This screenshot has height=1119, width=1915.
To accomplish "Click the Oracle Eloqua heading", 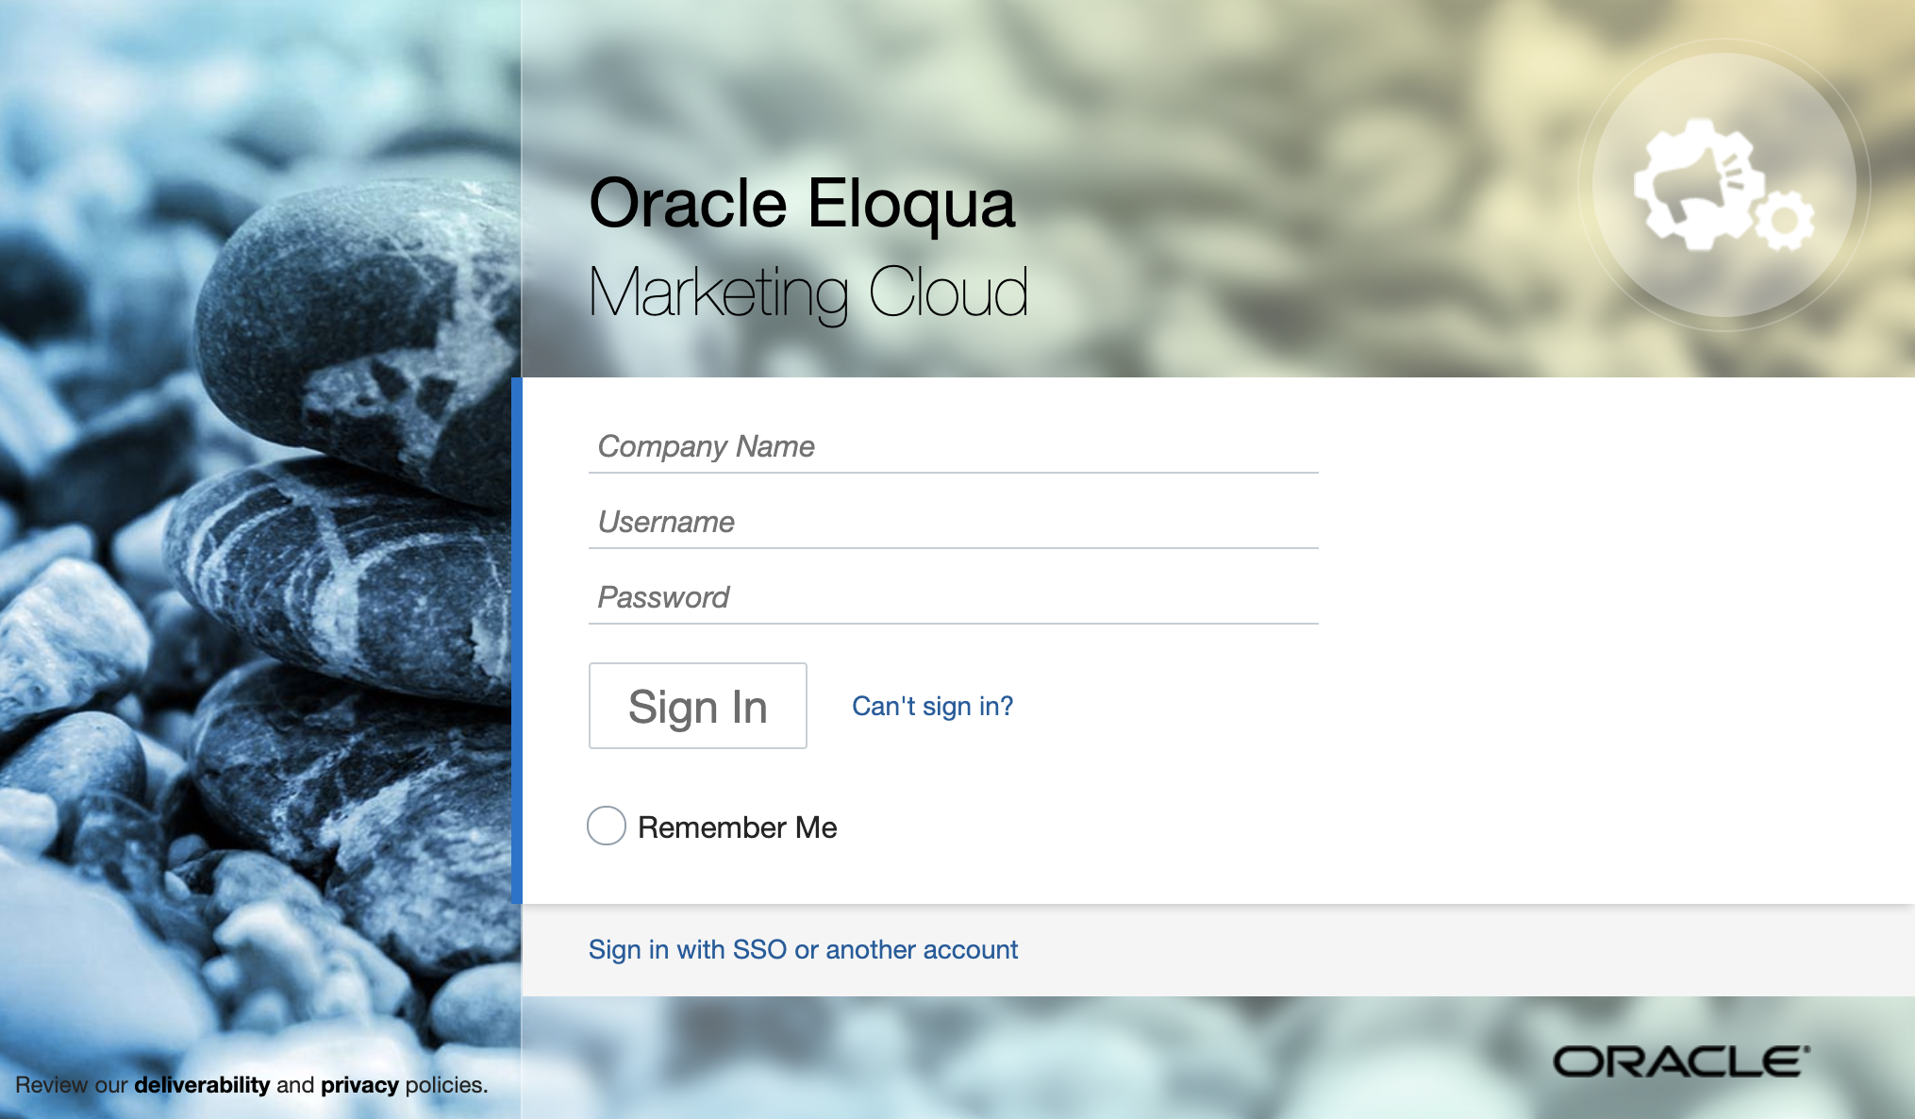I will 802,203.
